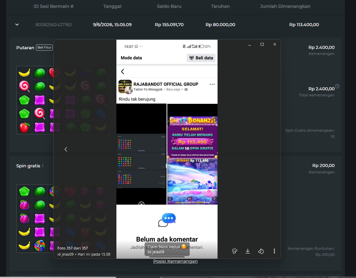Screen dimensions: 356x278
Task: Click ID Sesi Bermain # column header
Action: point(54,6)
